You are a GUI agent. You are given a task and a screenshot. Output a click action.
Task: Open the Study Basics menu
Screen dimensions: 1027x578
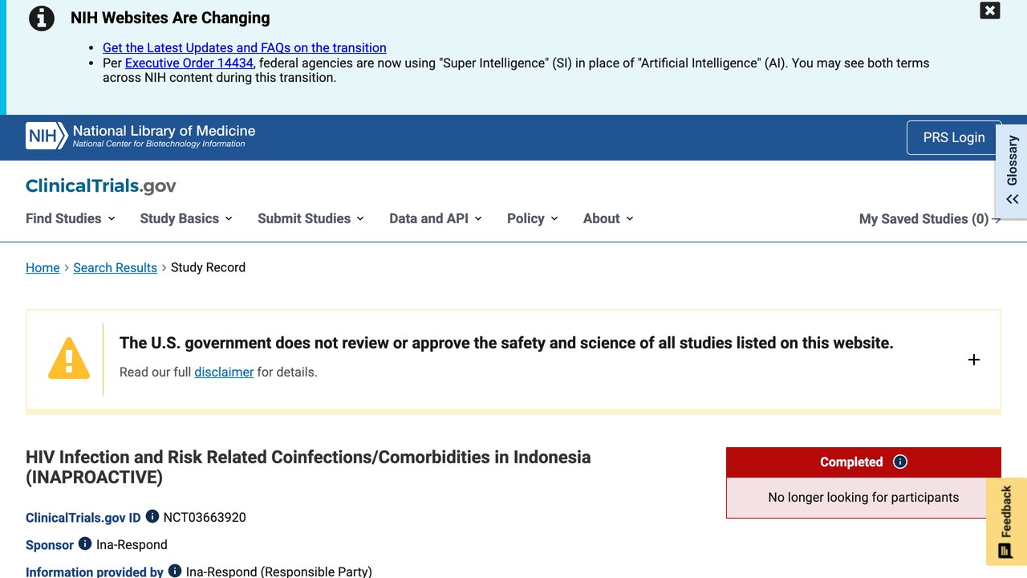click(186, 218)
